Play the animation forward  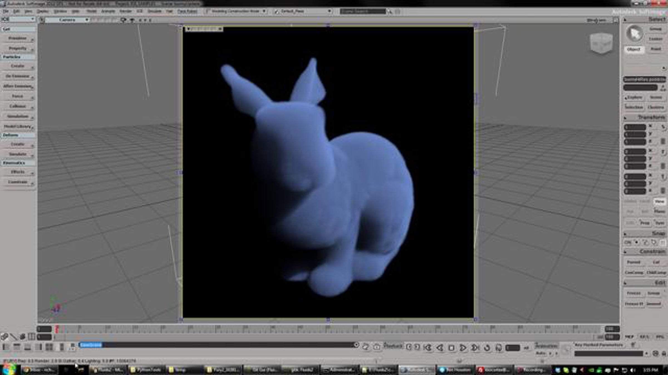463,347
